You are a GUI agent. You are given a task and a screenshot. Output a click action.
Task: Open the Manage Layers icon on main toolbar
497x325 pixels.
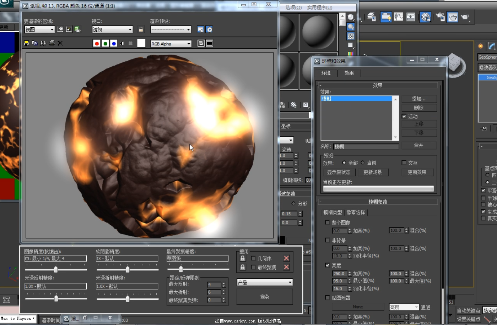[372, 17]
